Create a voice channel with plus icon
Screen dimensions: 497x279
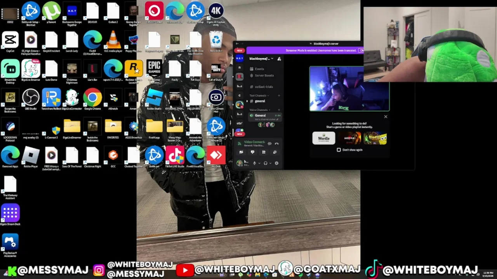[279, 110]
